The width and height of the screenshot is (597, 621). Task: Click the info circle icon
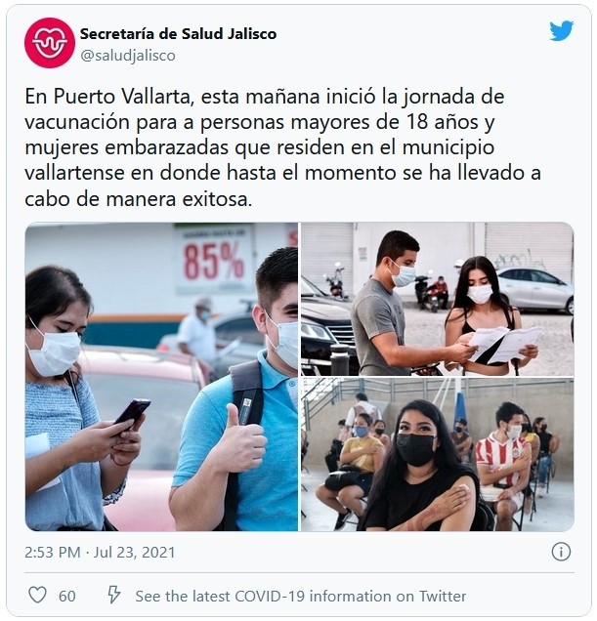click(x=561, y=552)
